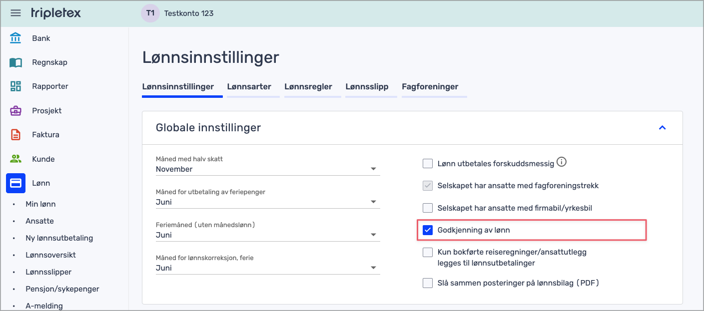Enable Slå sammen posteringer på lønnsbilag
This screenshot has height=311, width=704.
(428, 283)
